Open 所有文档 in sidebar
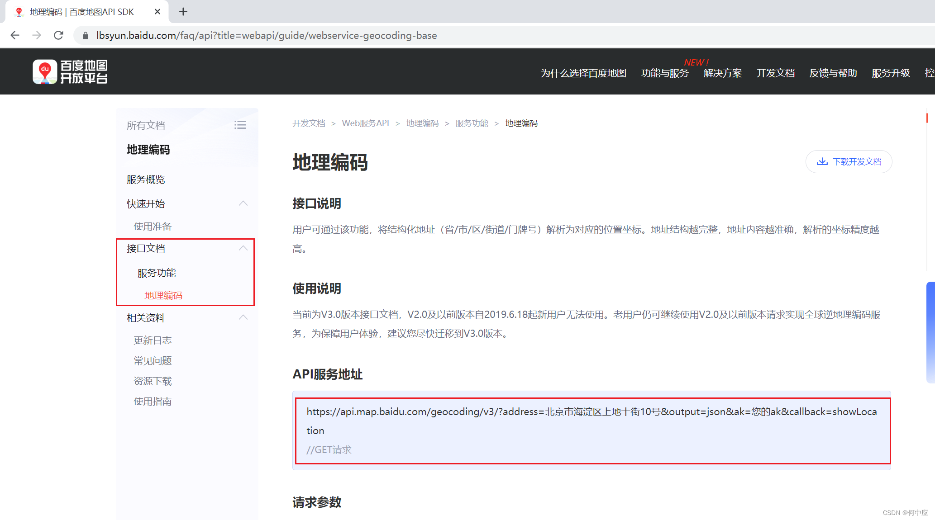Screen dimensions: 935x520 (x=146, y=125)
